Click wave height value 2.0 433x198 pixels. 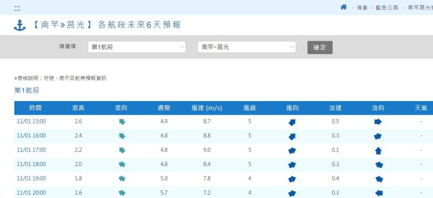[78, 164]
